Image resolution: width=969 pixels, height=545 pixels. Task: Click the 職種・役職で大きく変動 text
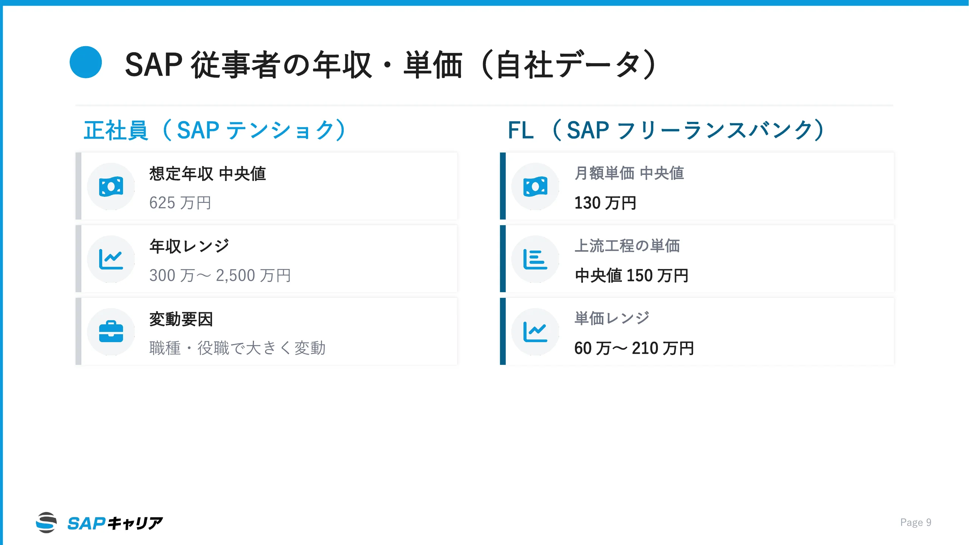point(237,348)
